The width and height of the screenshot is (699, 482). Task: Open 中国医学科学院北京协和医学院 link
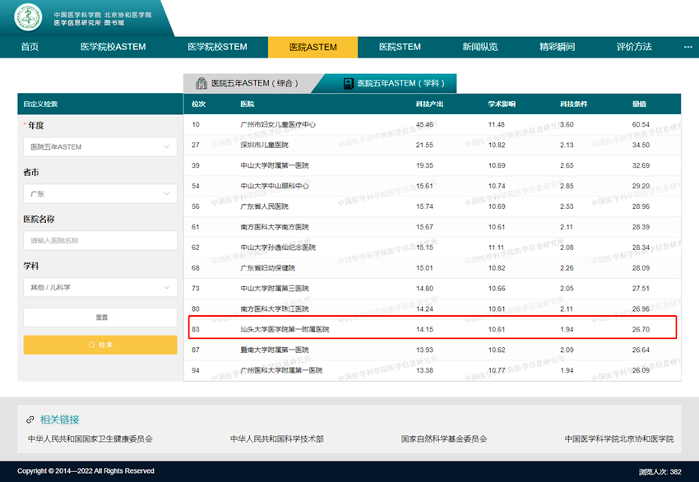coord(619,438)
